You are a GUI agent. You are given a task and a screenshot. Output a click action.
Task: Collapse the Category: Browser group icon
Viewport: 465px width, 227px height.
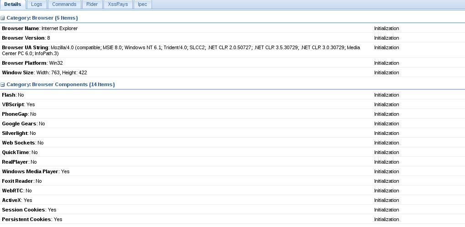(x=3, y=18)
